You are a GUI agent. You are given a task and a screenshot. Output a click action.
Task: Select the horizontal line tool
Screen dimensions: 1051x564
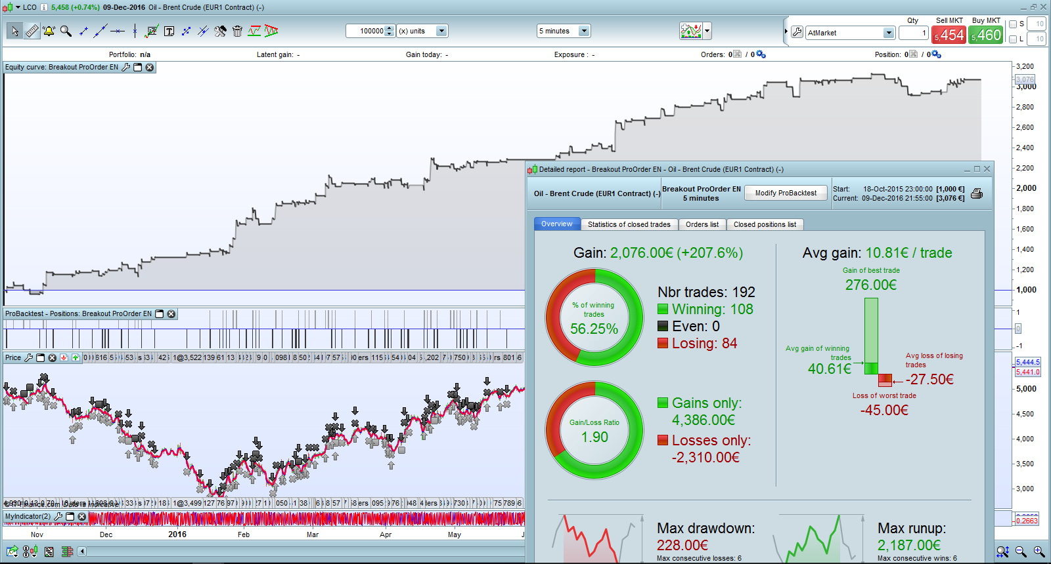click(x=118, y=31)
